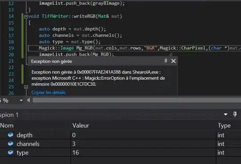Click line number 14 in the gutter

11,16
